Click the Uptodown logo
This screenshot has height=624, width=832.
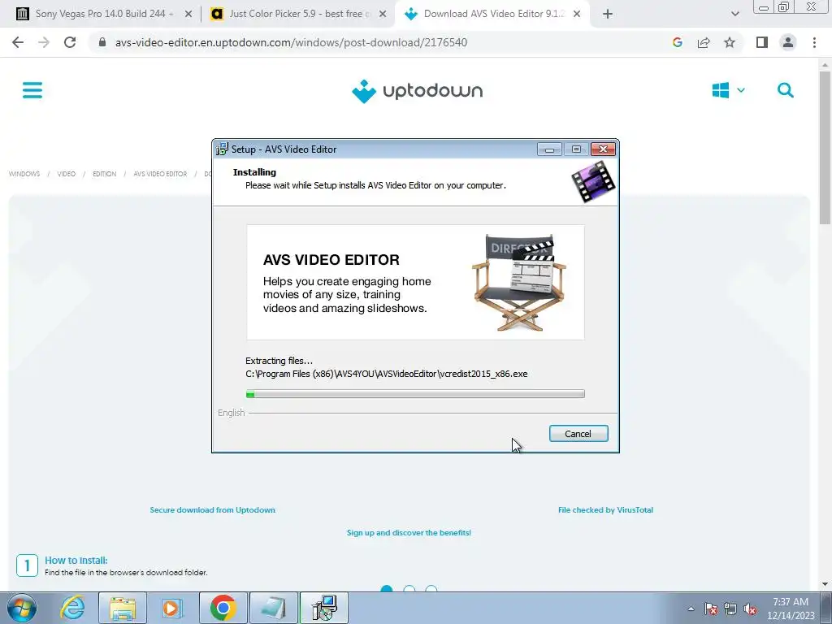(417, 91)
